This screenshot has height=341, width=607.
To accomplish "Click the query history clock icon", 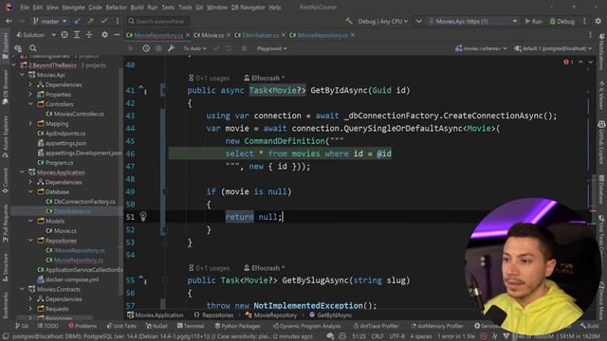I will [x=146, y=48].
